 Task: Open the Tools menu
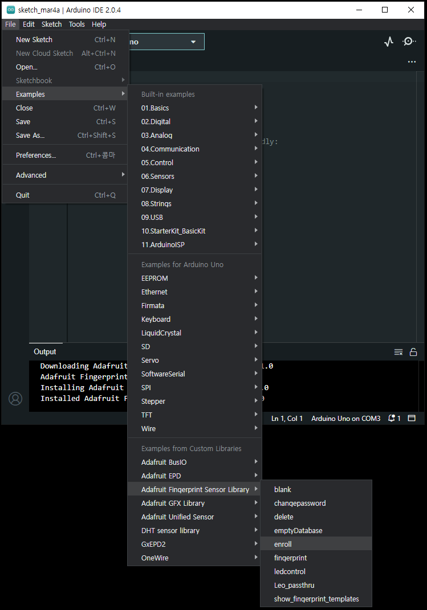pos(77,24)
